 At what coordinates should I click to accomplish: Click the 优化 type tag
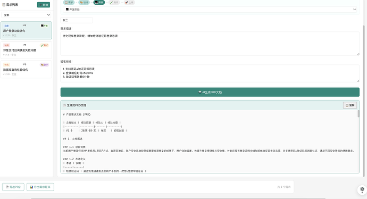[x=6, y=64]
